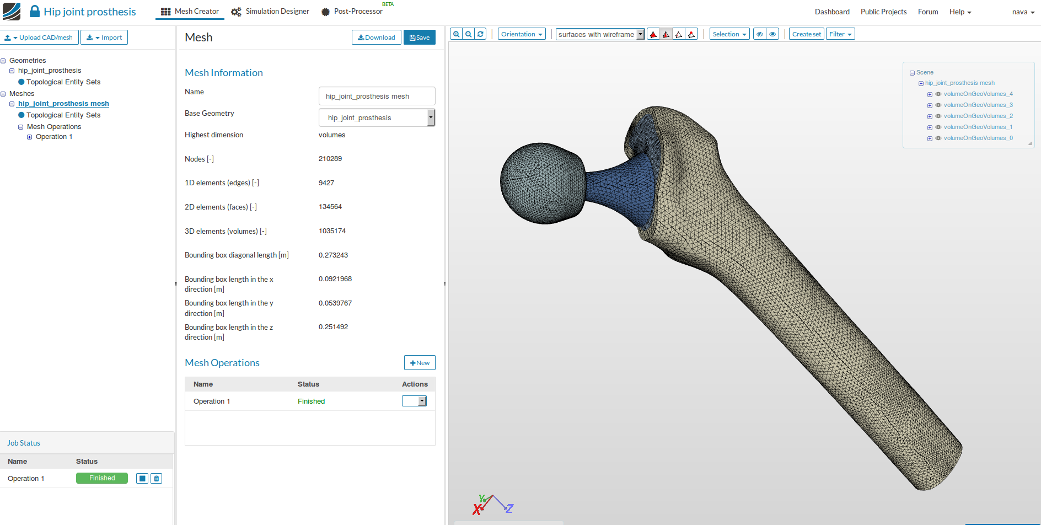Zoom out of the 3D viewer
The height and width of the screenshot is (525, 1041).
pos(468,34)
